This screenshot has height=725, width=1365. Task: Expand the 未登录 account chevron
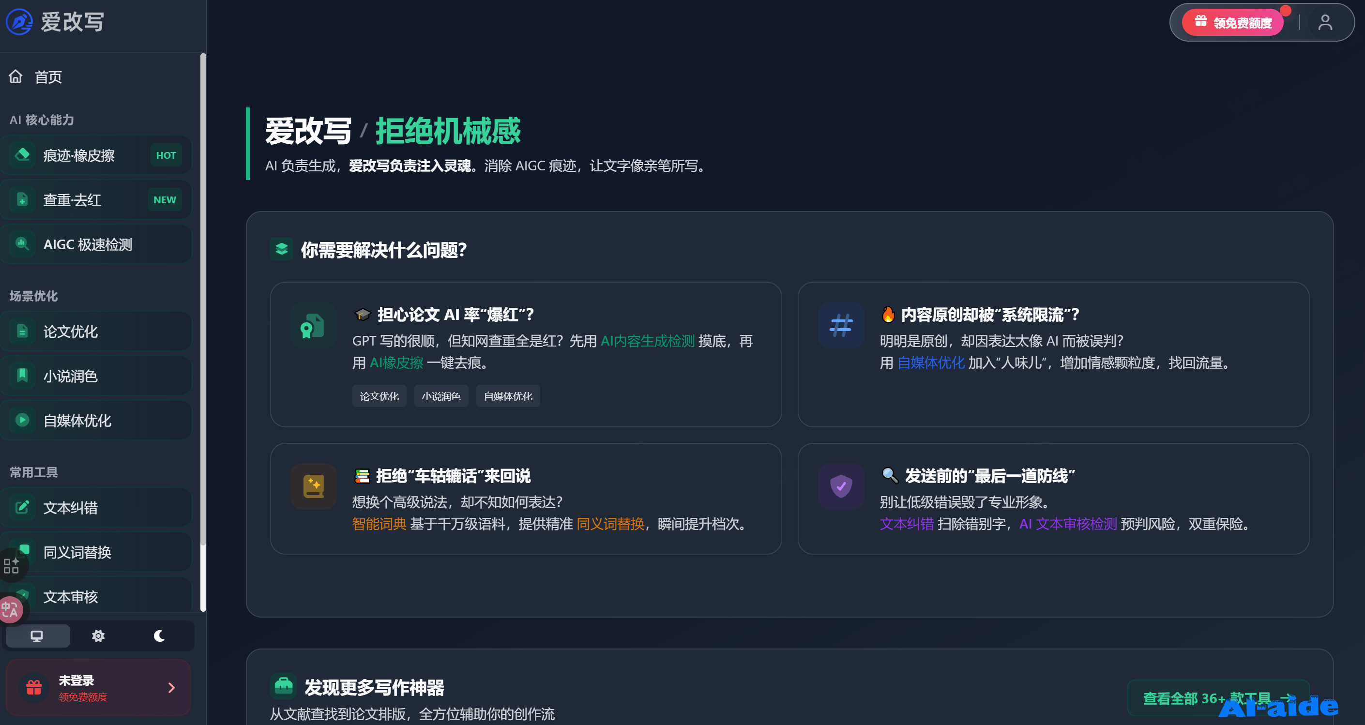click(x=171, y=687)
